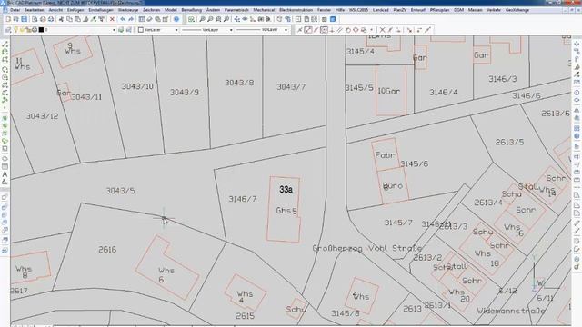Toggle layer freeze sun icon
Image resolution: width=582 pixels, height=327 pixels.
point(22,30)
